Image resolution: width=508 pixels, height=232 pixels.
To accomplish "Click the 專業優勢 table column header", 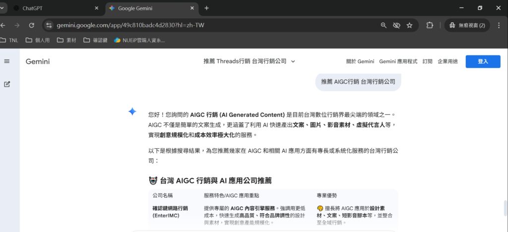I will (x=327, y=195).
